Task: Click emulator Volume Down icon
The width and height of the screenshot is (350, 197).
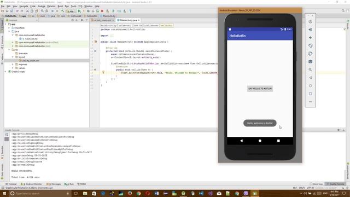Action: (x=310, y=38)
